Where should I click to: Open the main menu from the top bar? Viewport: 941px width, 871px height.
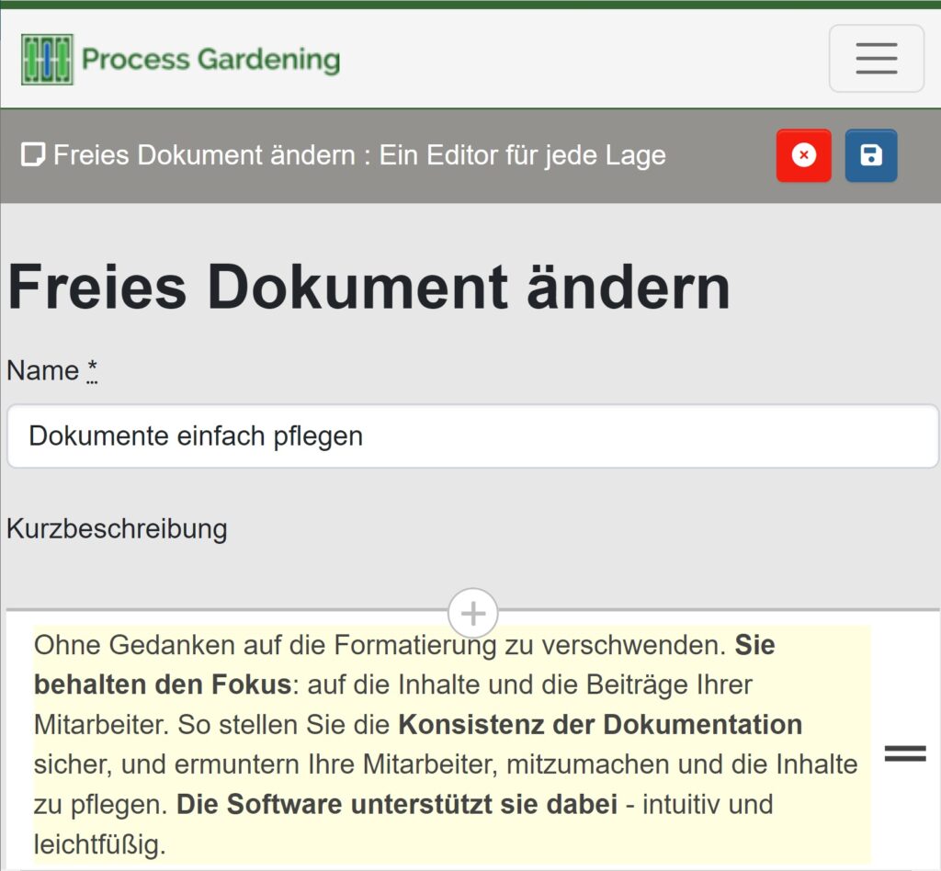coord(875,58)
